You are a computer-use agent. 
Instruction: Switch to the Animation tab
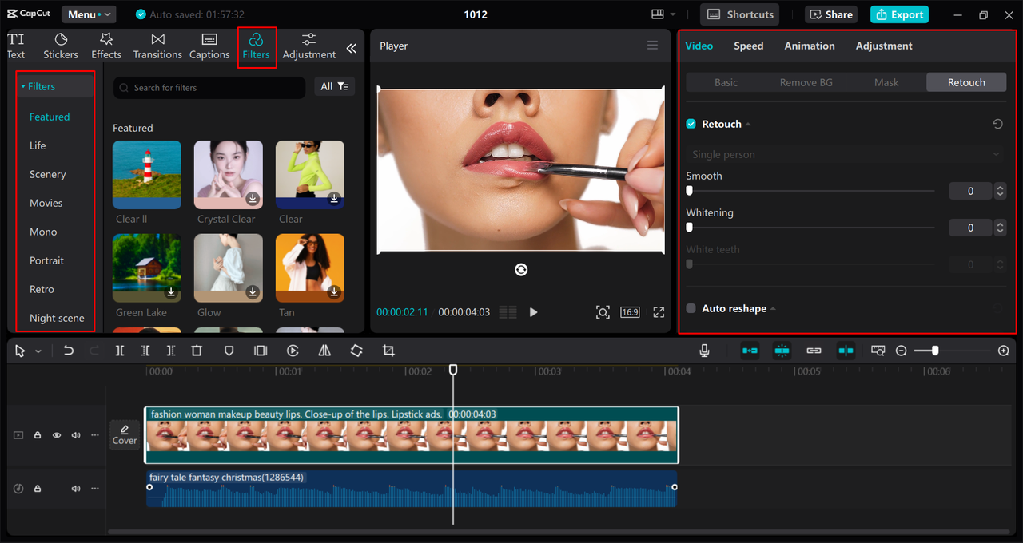click(810, 46)
